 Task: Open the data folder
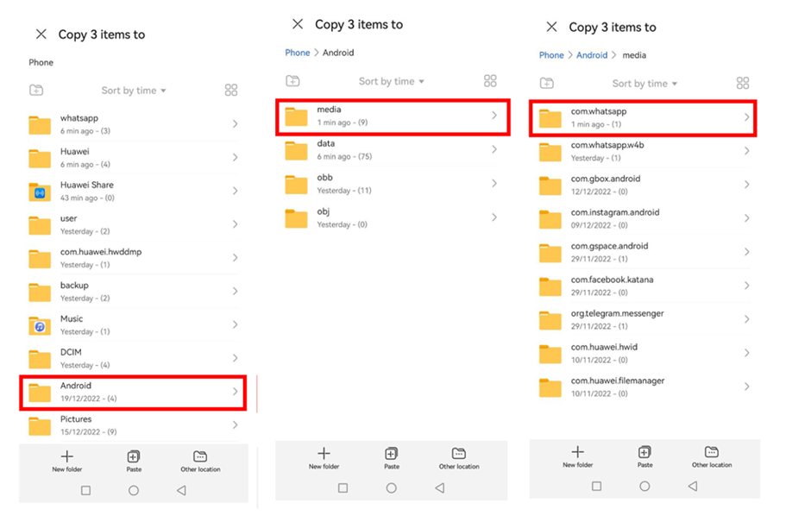coord(392,149)
